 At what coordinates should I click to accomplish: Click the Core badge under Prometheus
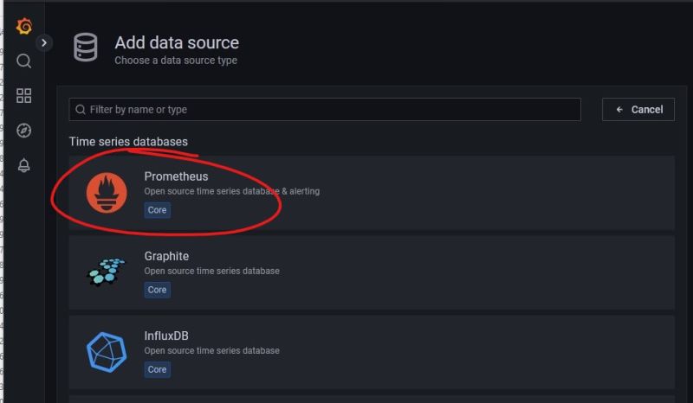click(158, 210)
